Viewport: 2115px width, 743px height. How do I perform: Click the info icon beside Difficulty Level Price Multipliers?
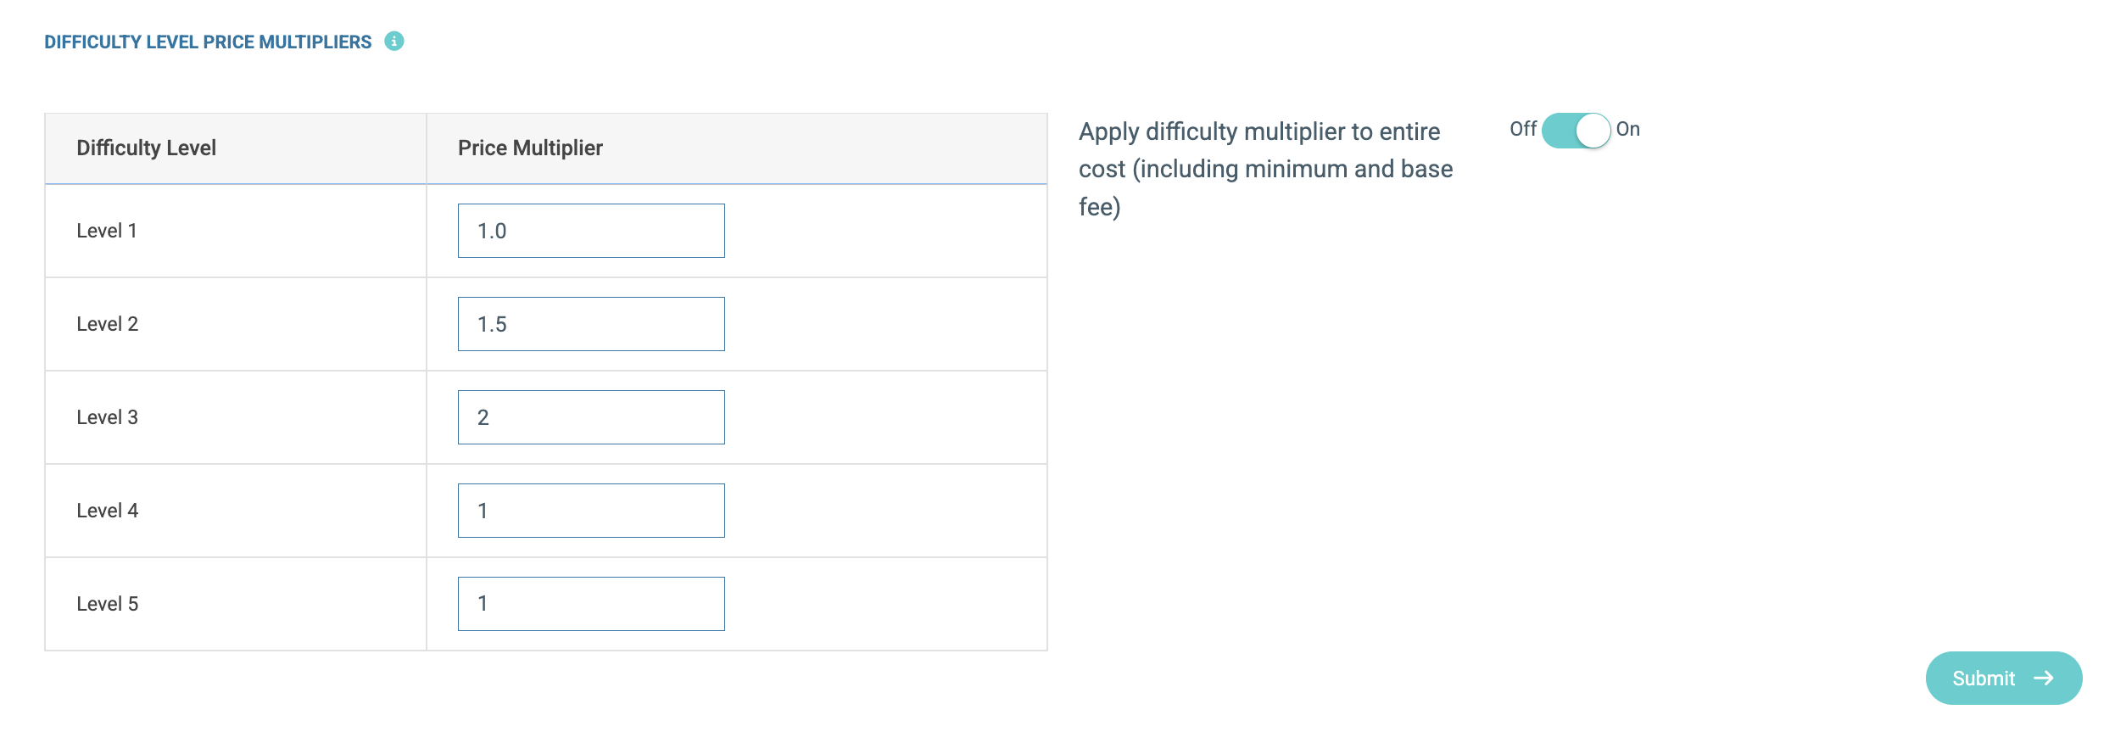pos(394,41)
